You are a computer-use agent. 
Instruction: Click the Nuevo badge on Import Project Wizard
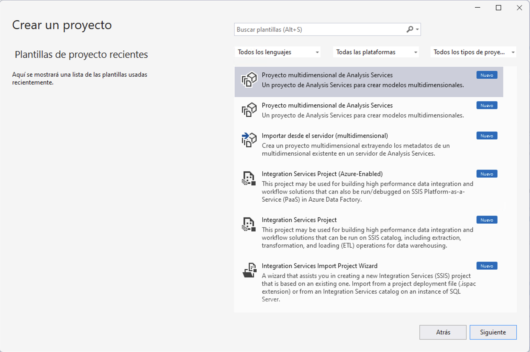pos(487,266)
